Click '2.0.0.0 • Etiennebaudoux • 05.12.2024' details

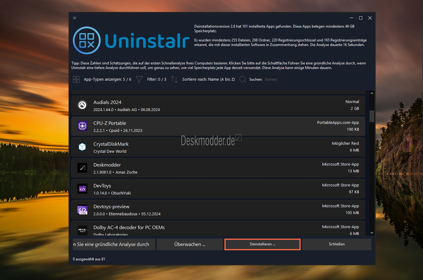click(127, 214)
